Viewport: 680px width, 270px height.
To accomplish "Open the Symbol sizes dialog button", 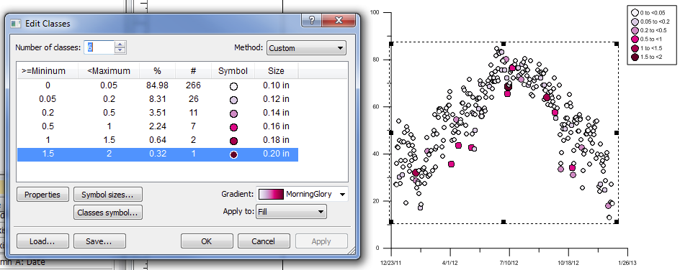I will 108,195.
